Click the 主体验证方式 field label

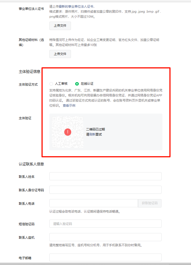click(x=28, y=84)
